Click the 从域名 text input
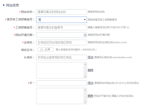This screenshot has height=107, width=144. point(61,57)
